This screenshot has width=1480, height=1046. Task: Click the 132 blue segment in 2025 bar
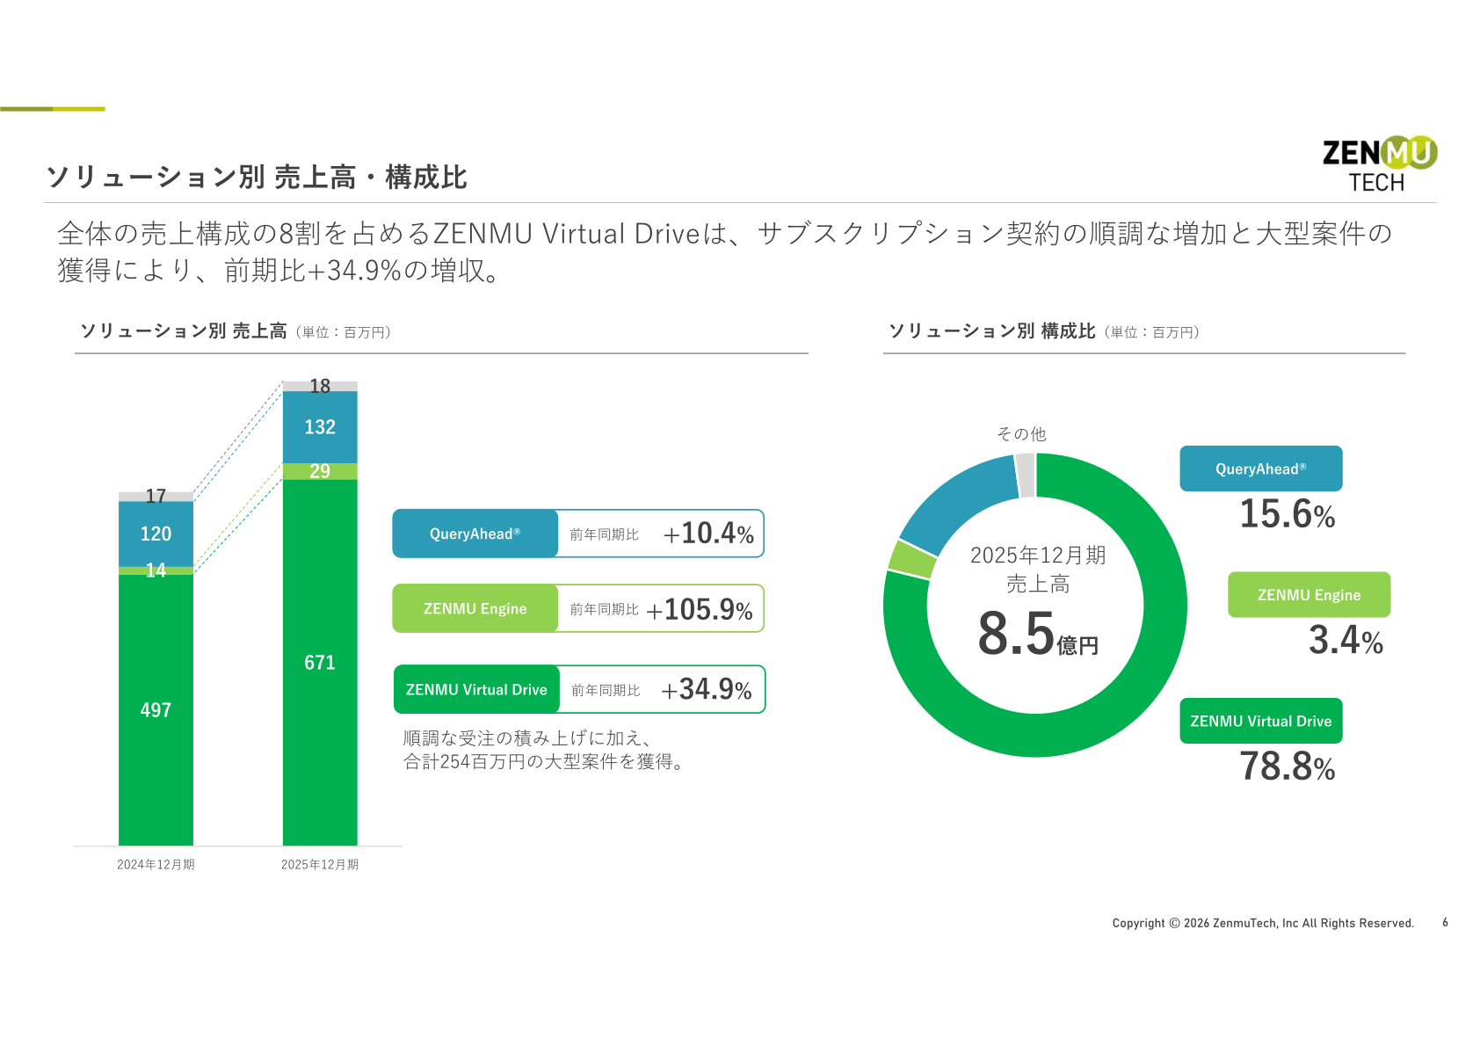pos(320,427)
